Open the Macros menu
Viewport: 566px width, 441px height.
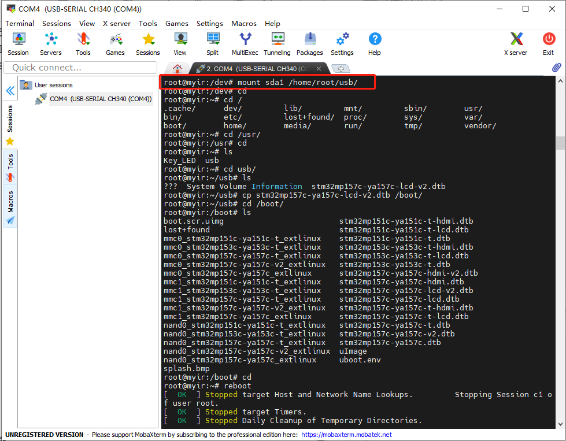coord(244,24)
